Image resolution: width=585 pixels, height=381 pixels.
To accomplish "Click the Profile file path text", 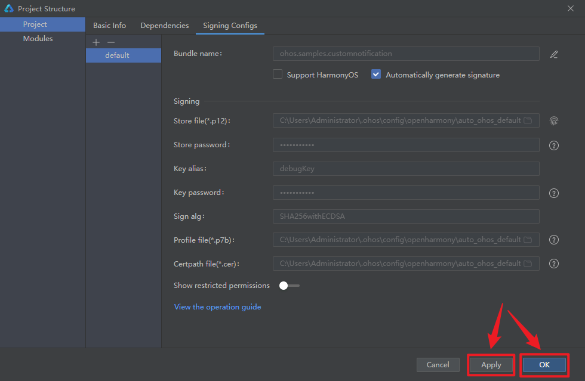I will coord(400,239).
